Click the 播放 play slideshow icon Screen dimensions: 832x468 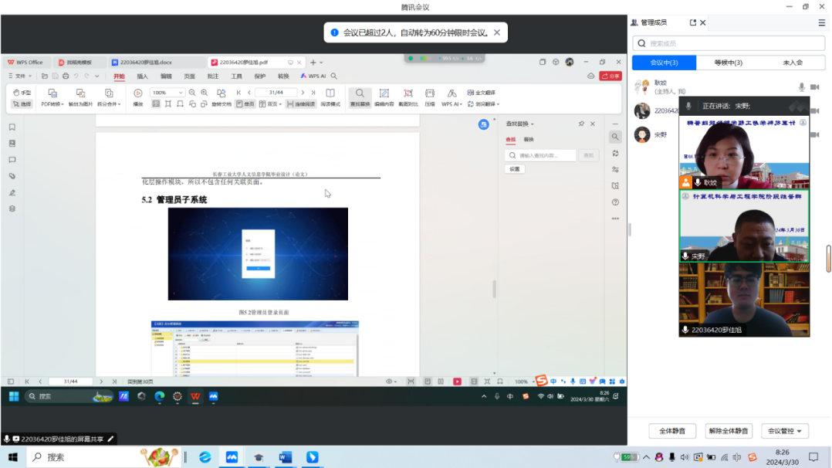tap(138, 93)
